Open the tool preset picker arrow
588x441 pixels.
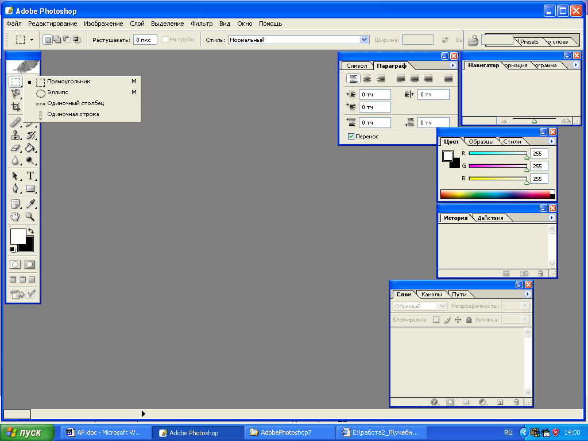point(32,40)
